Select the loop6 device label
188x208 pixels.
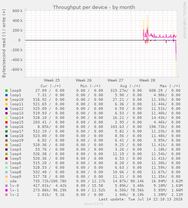point(16,163)
